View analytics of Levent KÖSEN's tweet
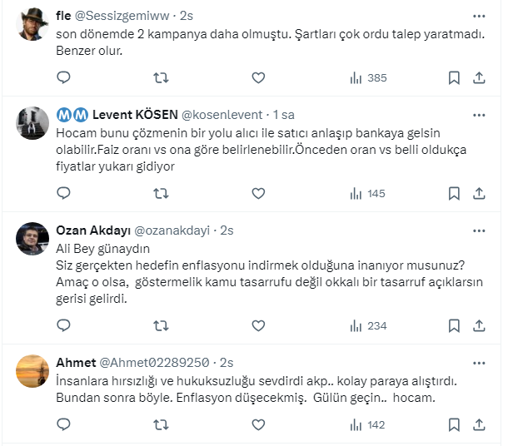Screen dimensions: 513x446 point(366,193)
